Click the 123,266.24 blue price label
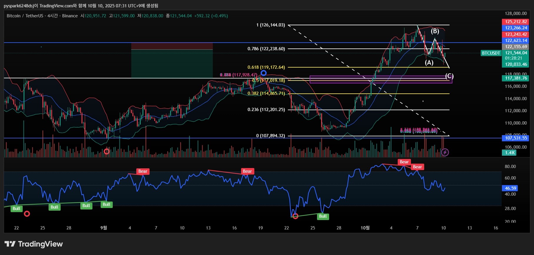This screenshot has height=255, width=534. click(516, 28)
